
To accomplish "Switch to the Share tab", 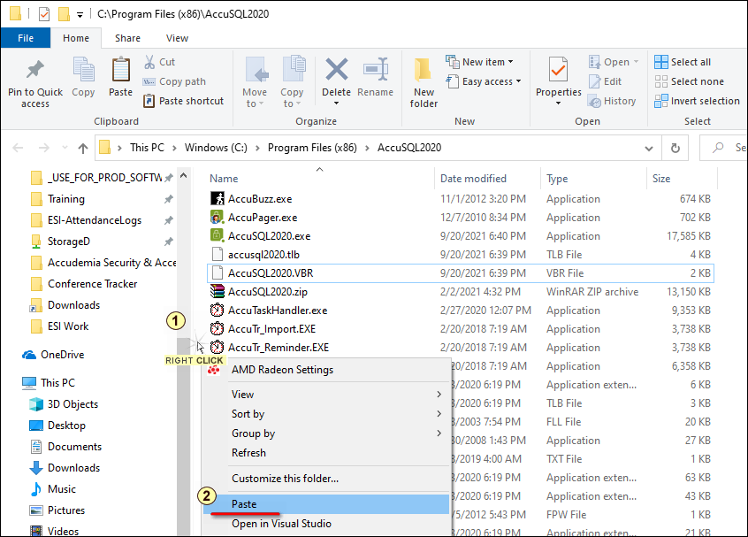I will tap(127, 38).
